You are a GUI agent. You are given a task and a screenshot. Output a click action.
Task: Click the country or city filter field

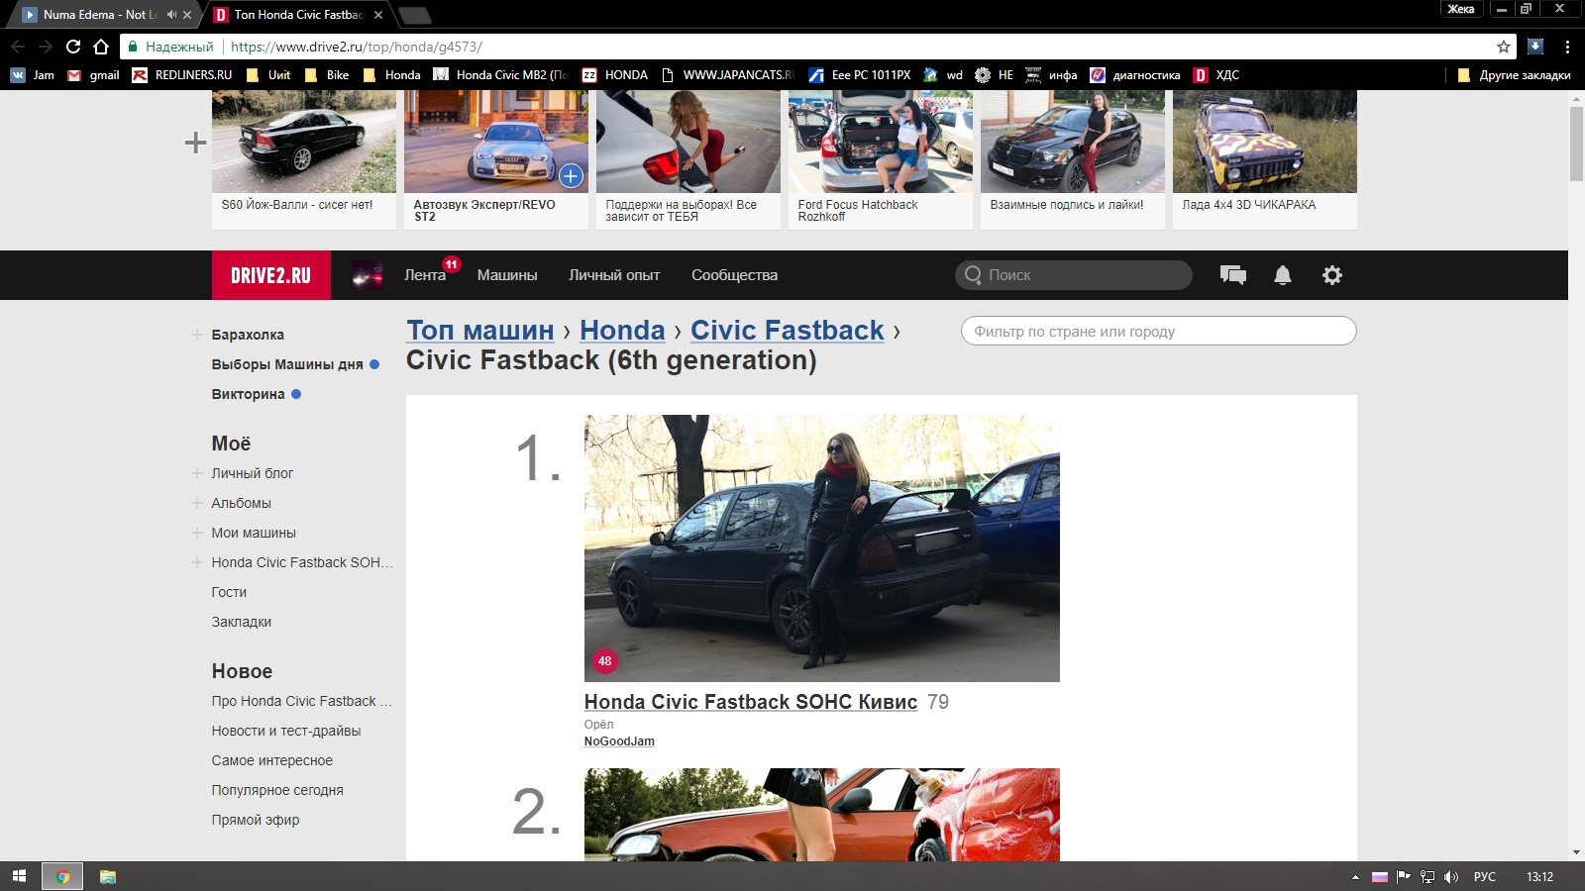(1159, 331)
